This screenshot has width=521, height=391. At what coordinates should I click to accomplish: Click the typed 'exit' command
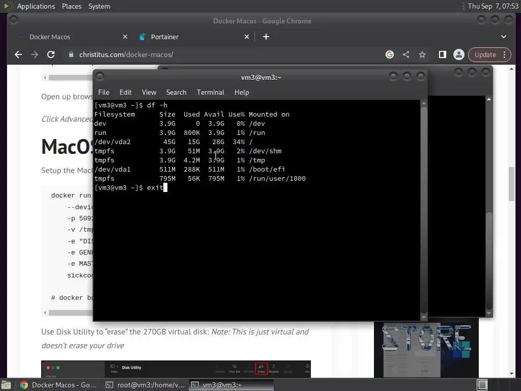point(155,187)
